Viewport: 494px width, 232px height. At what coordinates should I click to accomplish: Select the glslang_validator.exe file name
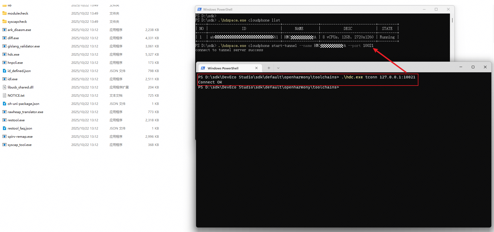[x=24, y=46]
